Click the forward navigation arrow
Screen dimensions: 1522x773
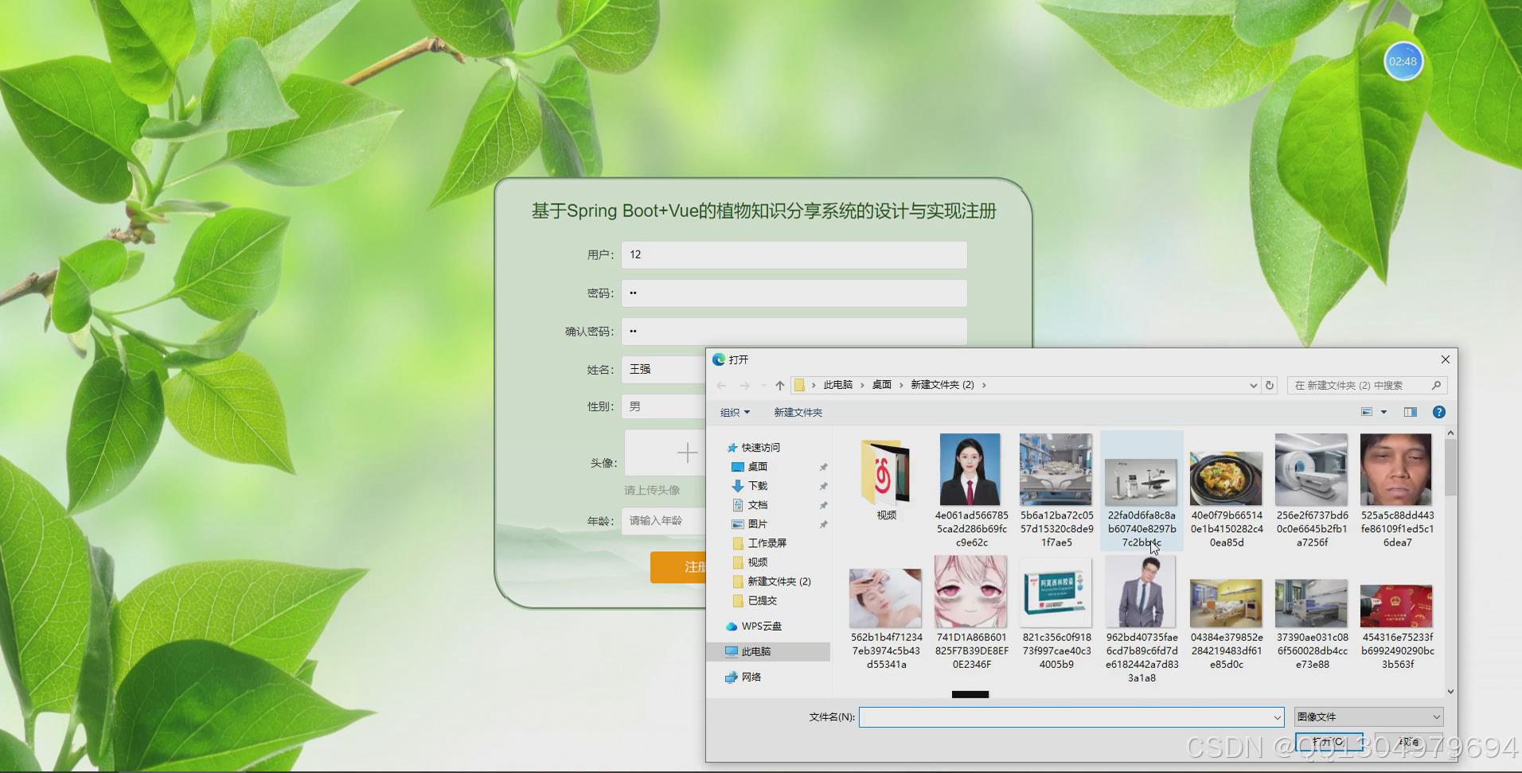pyautogui.click(x=744, y=386)
